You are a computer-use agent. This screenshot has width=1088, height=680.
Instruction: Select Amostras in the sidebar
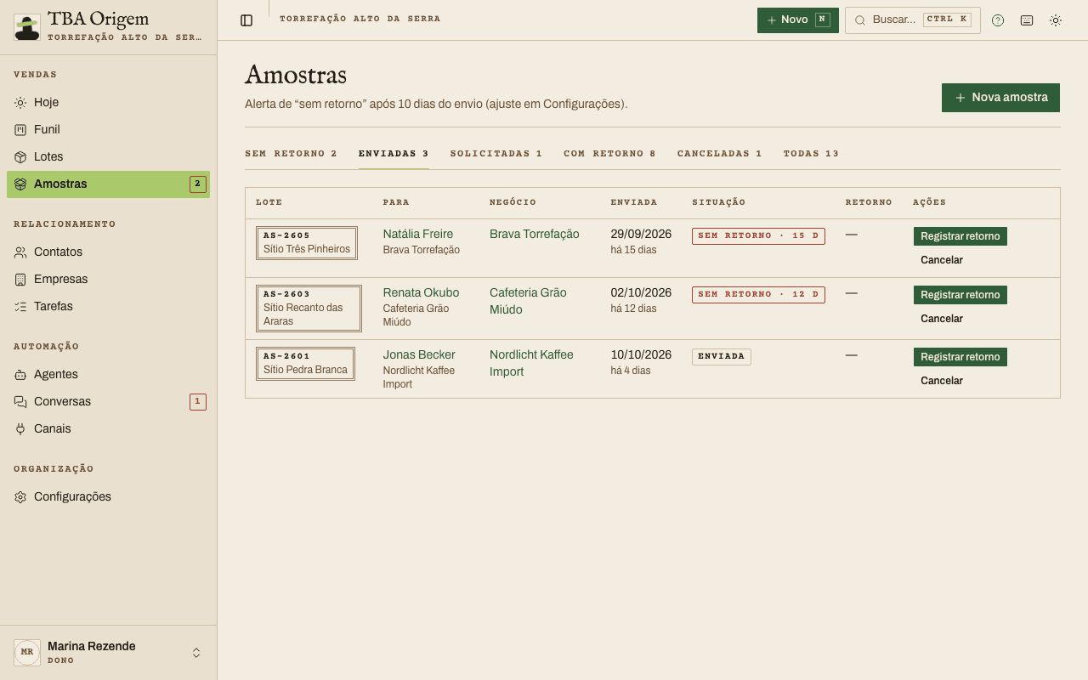click(108, 184)
